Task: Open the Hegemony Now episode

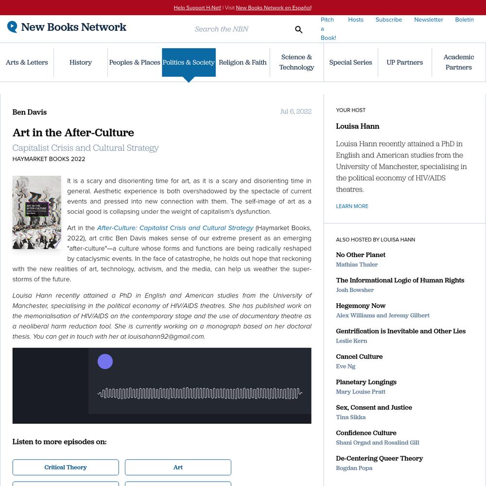Action: [x=361, y=306]
